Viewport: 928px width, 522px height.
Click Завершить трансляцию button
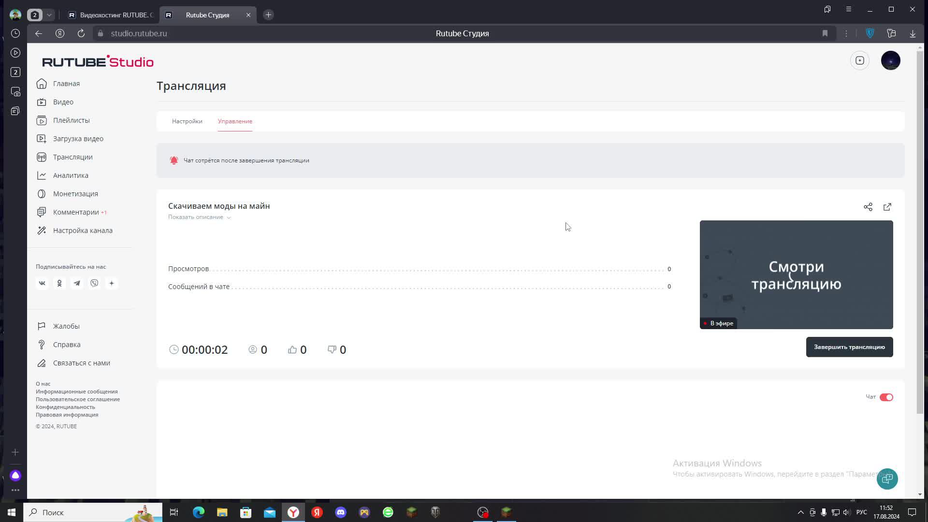click(849, 347)
